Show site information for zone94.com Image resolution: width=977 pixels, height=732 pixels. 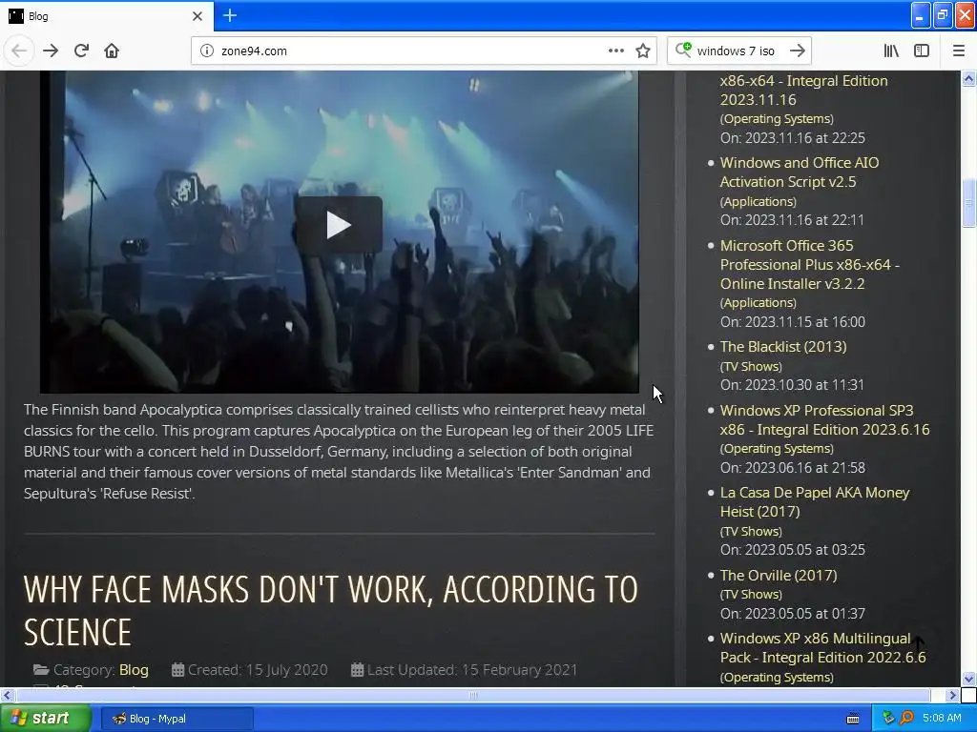(207, 51)
